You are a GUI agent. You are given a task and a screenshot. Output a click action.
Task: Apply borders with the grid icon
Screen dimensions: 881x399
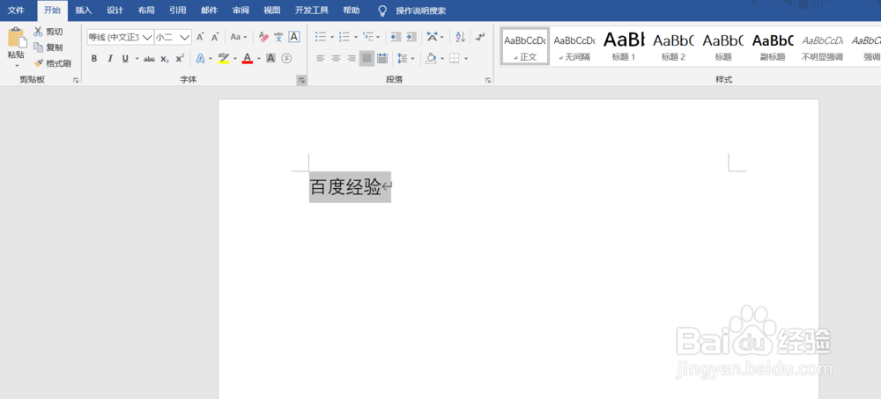click(455, 58)
